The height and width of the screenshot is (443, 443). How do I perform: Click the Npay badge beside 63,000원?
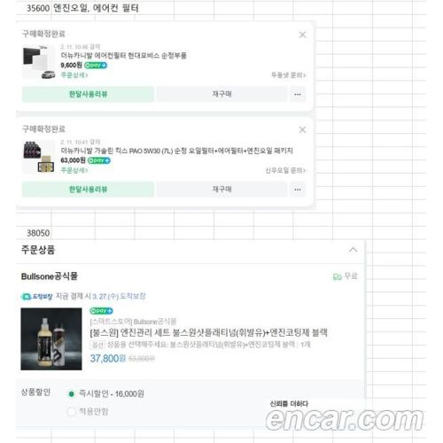pos(99,160)
